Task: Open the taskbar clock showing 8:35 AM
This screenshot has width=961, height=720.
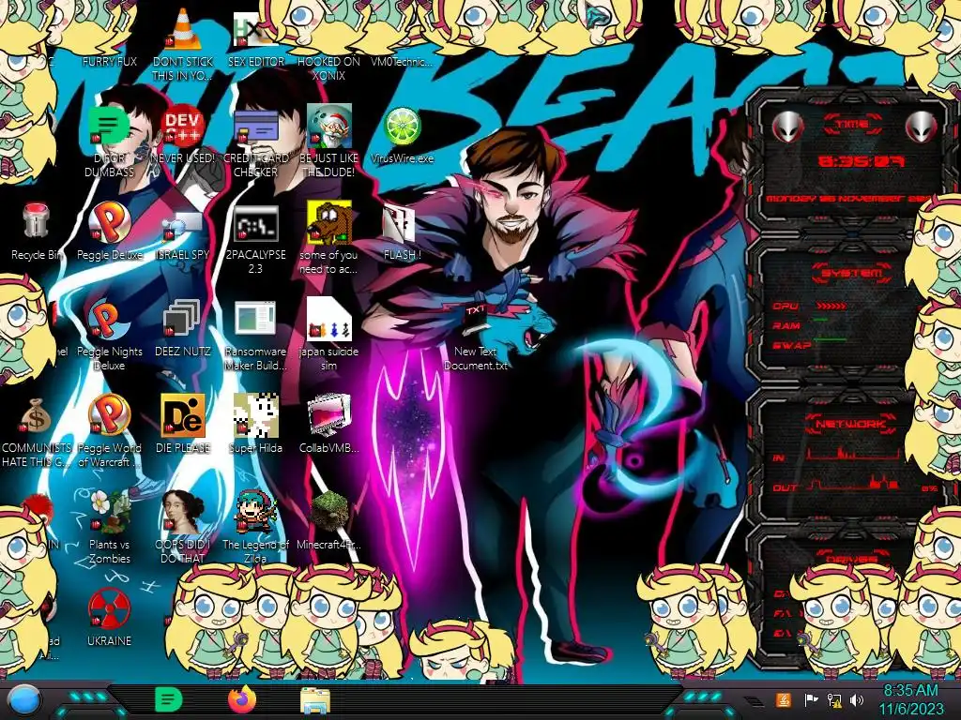Action: 910,699
